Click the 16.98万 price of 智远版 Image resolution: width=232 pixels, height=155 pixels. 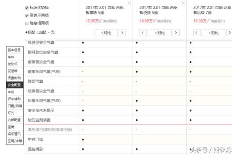[x=200, y=21]
